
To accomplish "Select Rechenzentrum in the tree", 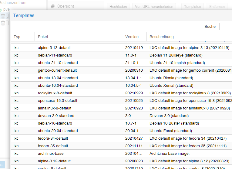I will pyautogui.click(x=13, y=2).
